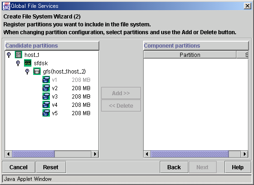Collapse the host_1 tree node

[x=9, y=55]
